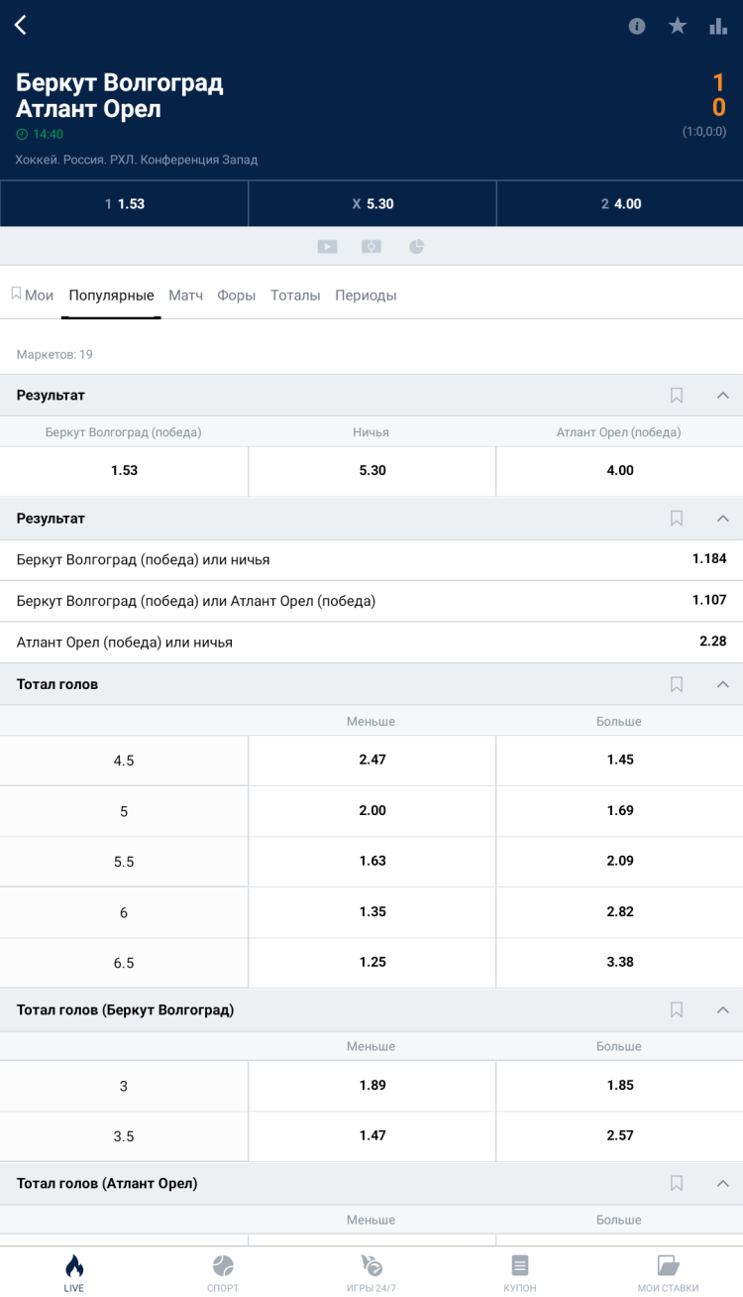
Task: Bookmark the first Результат market
Action: coord(677,396)
